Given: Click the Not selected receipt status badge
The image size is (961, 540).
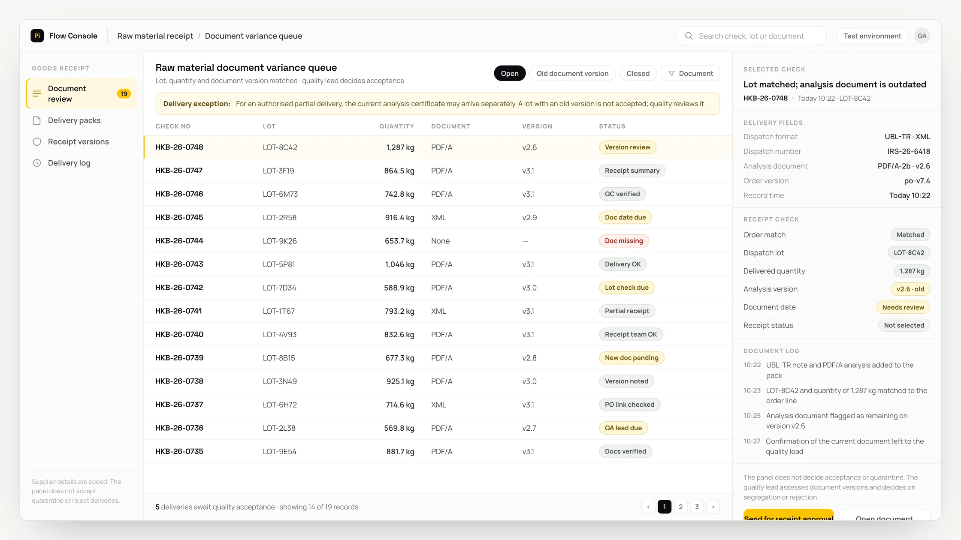Looking at the screenshot, I should coord(904,325).
